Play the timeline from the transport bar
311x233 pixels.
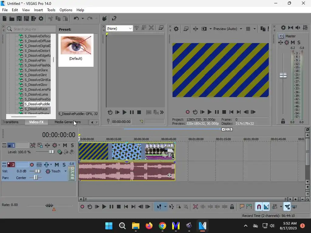pos(104,207)
